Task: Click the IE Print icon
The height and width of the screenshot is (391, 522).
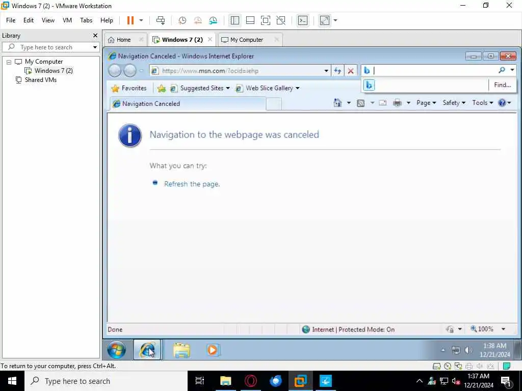Action: tap(397, 103)
